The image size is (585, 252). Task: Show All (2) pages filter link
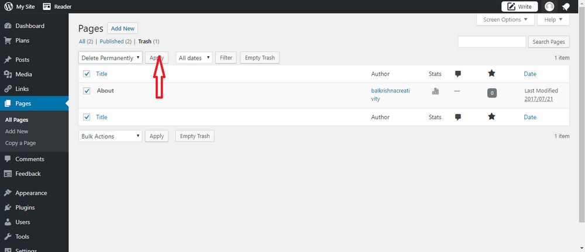pos(86,42)
